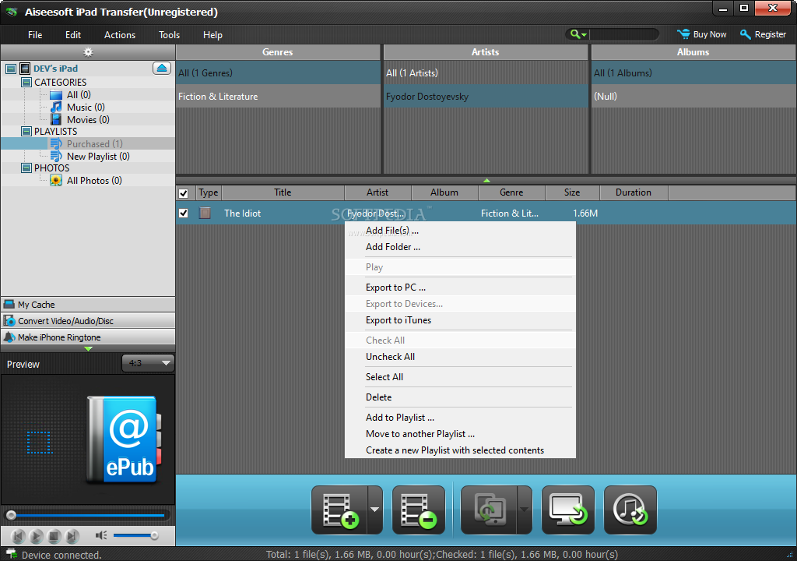The height and width of the screenshot is (561, 797).
Task: Click the stop button in preview
Action: (x=54, y=535)
